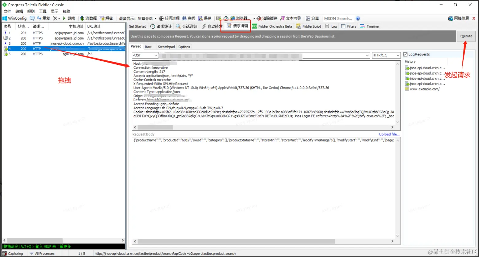Click the Capturing status bar indicator
Screen dimensions: 479x257
point(13,254)
